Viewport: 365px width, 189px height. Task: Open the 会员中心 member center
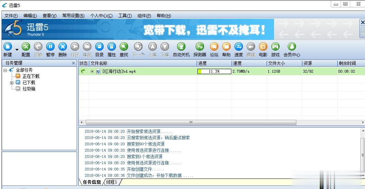(x=292, y=47)
